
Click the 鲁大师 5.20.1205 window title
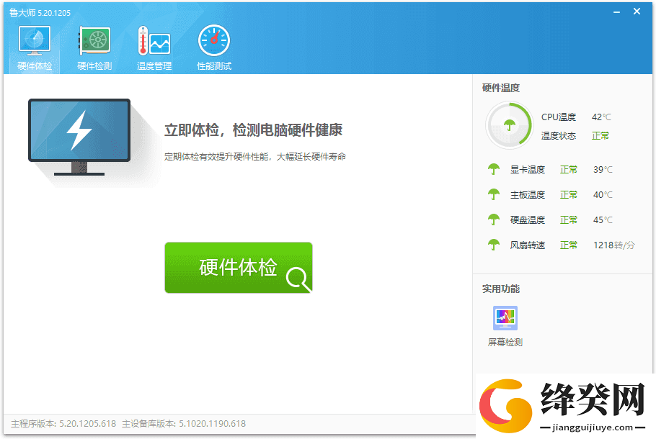[40, 12]
